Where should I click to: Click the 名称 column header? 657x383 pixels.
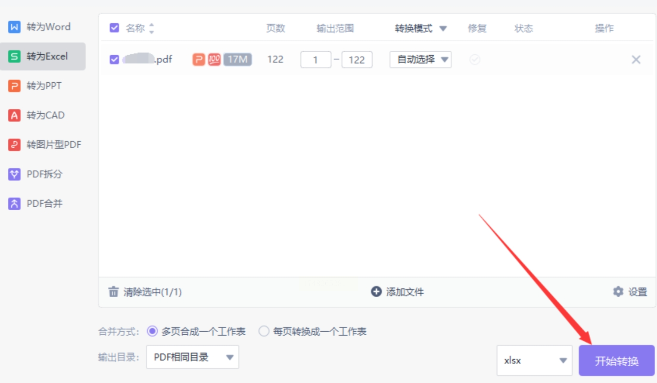[x=135, y=28]
